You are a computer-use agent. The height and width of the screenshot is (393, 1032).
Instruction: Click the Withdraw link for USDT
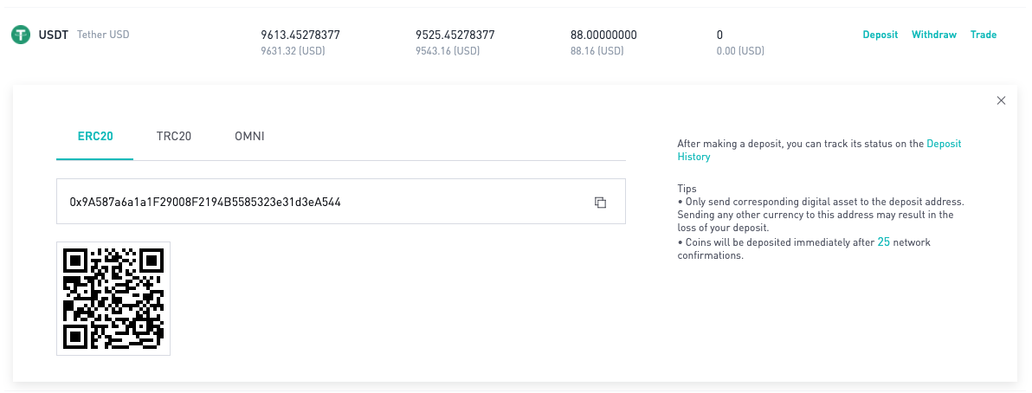tap(933, 35)
